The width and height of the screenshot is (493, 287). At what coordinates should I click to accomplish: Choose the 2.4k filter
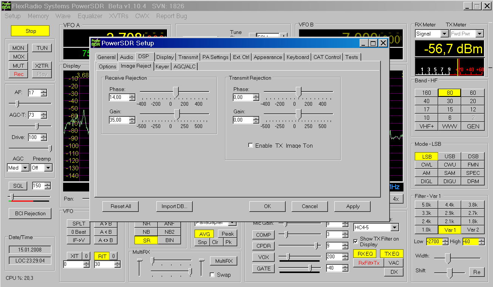(x=426, y=221)
